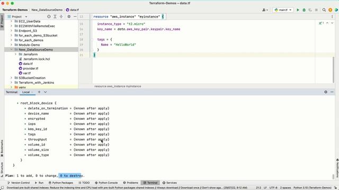Click LF line separator widget
Screen dimensions: 339x190
[x=265, y=188]
